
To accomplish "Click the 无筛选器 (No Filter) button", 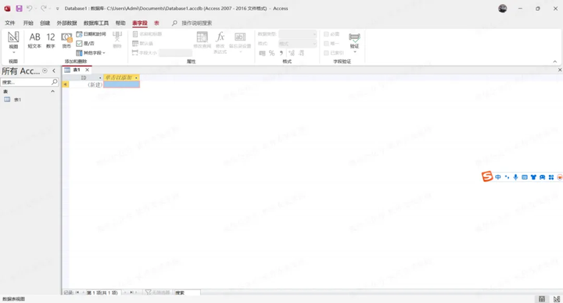I will pos(157,293).
